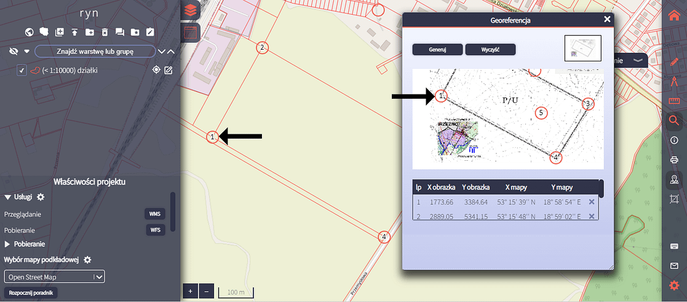Open dropdown arrow next to eye icon
The width and height of the screenshot is (687, 302).
26,51
